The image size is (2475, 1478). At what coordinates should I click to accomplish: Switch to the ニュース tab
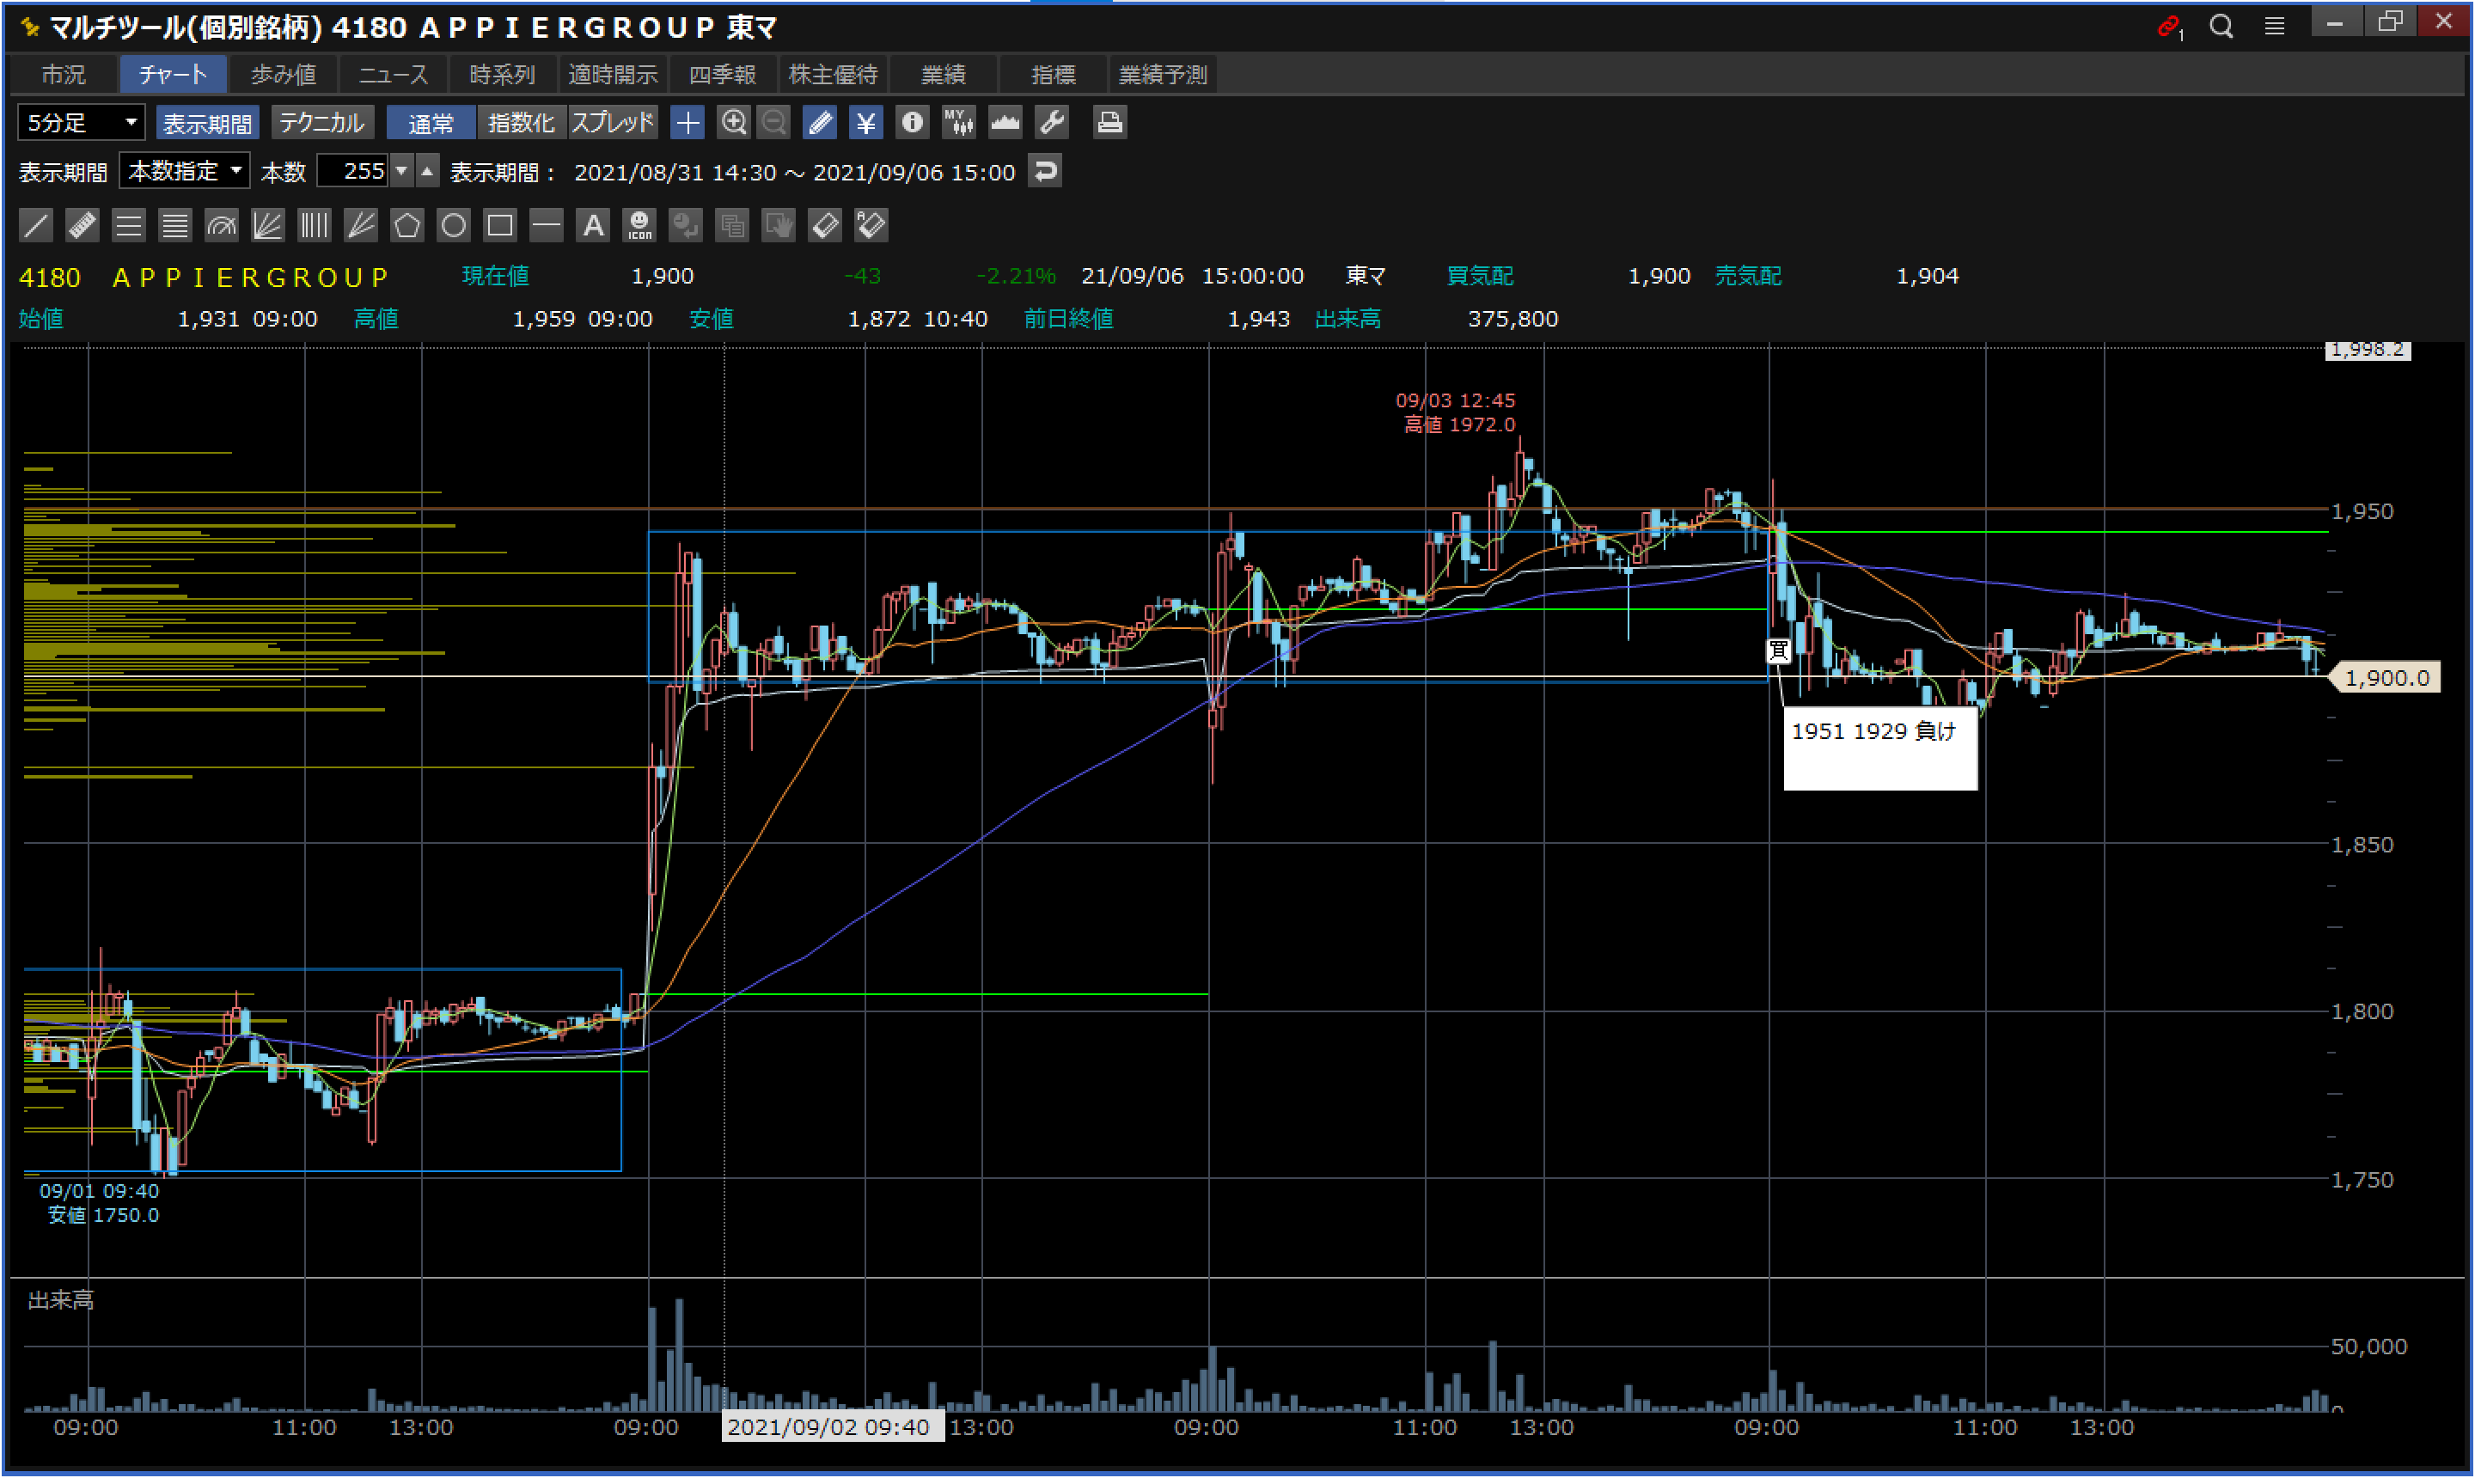393,75
